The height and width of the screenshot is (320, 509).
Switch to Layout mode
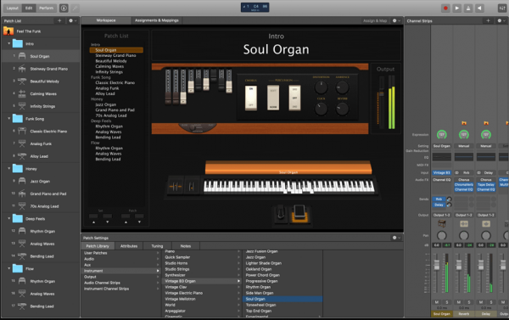pos(13,8)
